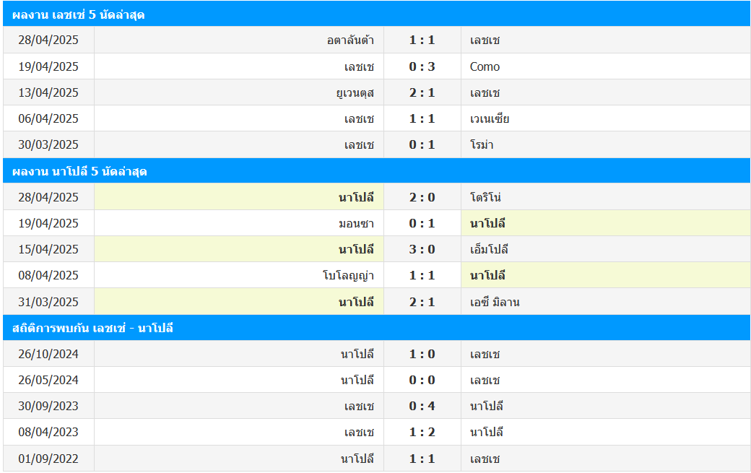
Task: Click score 1 : 0 dated 26/10/2024
Action: 422,355
